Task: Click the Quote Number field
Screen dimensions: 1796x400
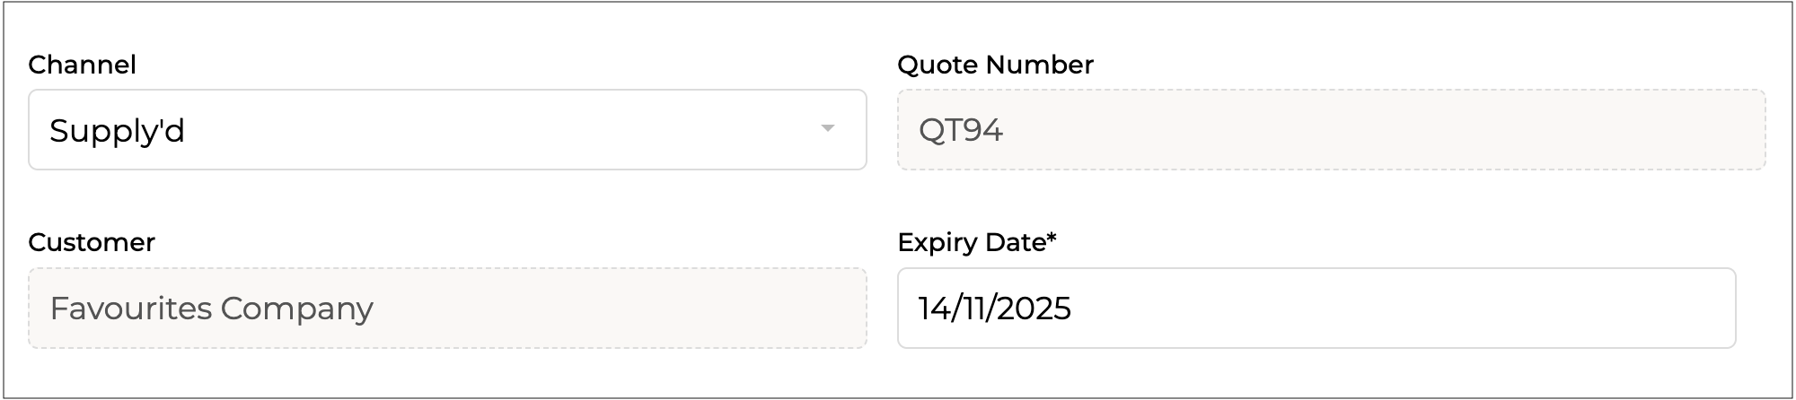Action: (x=1331, y=129)
